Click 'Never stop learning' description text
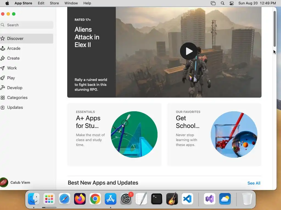The image size is (281, 210). coord(186,140)
